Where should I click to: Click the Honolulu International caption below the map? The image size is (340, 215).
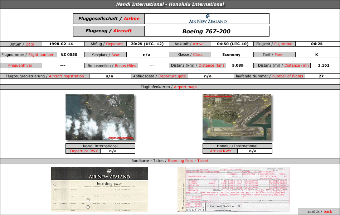pos(237,146)
